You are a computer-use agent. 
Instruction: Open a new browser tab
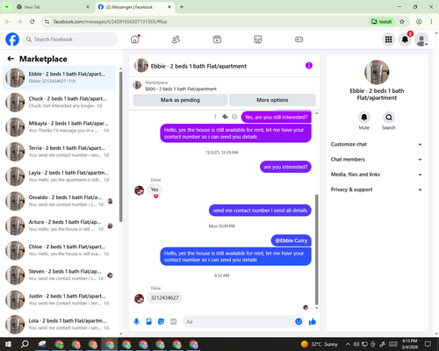coord(182,7)
